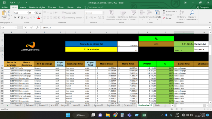The image size is (212, 119).
Task: Click the font color A icon
Action: click(39, 17)
